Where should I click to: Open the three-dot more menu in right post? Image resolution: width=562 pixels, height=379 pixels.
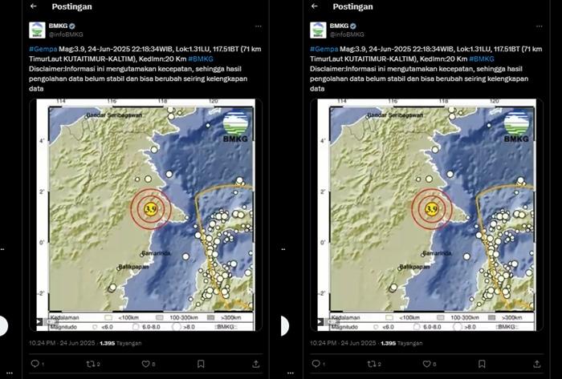point(539,26)
